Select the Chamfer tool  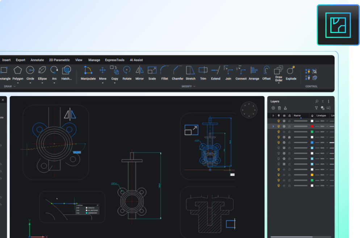(177, 73)
